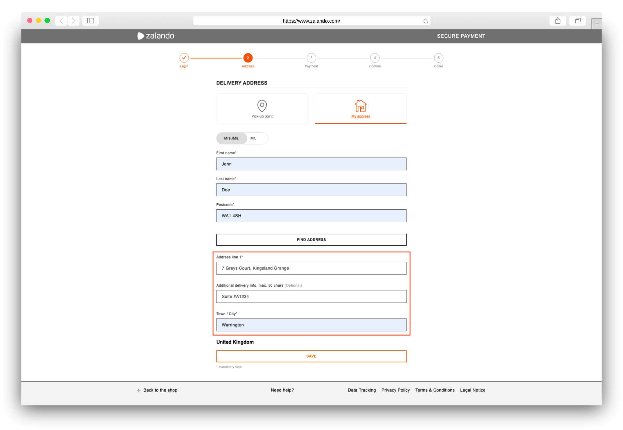Switch the title toggle to Mr.
The image size is (623, 430).
pos(254,138)
